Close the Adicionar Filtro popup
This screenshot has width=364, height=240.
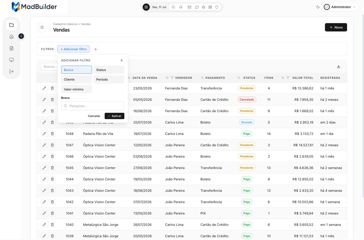[122, 60]
